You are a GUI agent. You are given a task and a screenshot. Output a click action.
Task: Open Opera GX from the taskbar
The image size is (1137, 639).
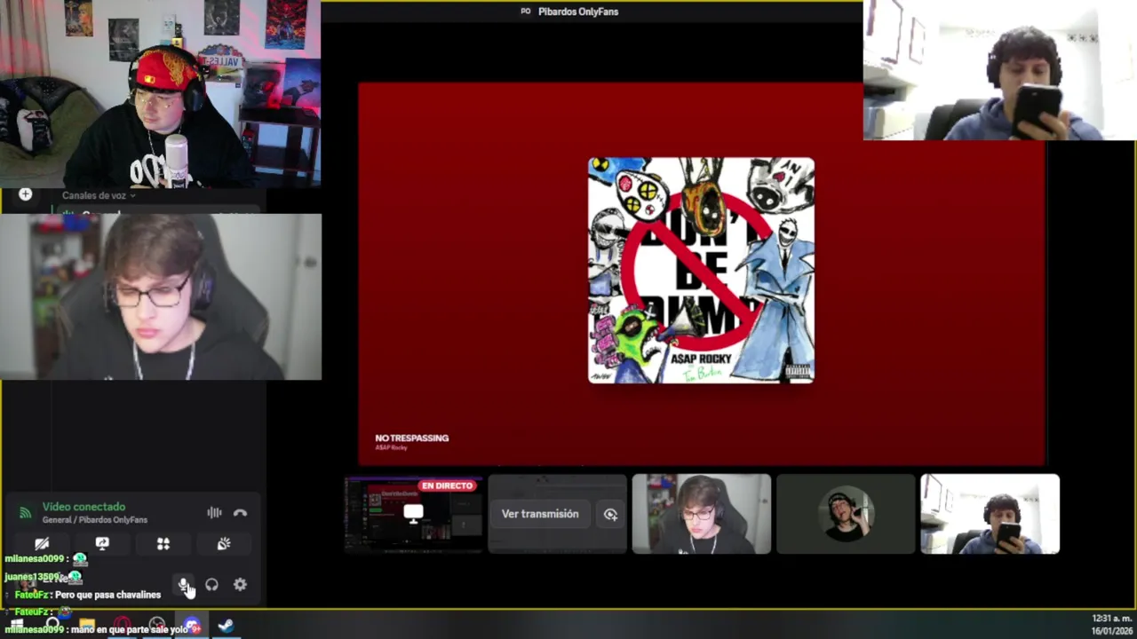coord(122,627)
